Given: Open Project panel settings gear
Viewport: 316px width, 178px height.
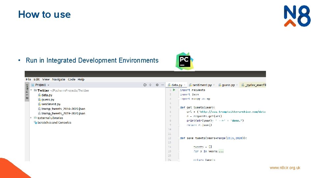Looking at the screenshot, I should point(157,85).
